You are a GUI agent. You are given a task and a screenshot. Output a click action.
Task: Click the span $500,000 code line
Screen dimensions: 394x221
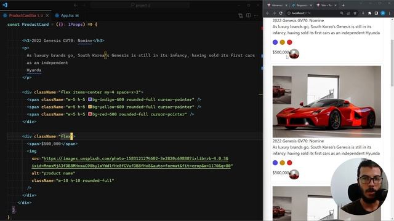pyautogui.click(x=52, y=144)
